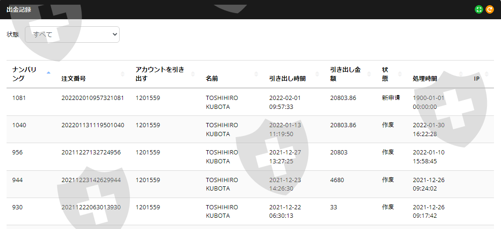Screen dimensions: 501x229
Task: Click sort arrows for 名前 column
Action: 256,74
